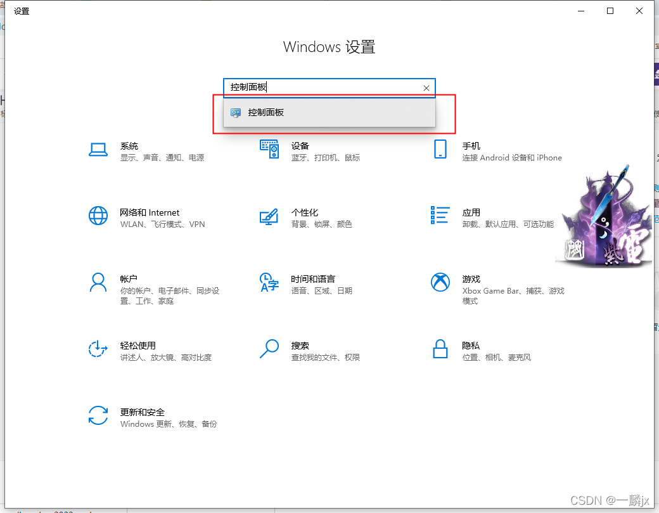Open the 搜索 magnifier icon

click(269, 349)
